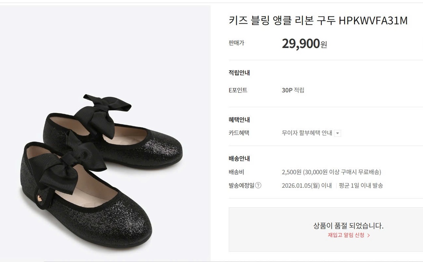Select the 30P 적립 points text
Image resolution: width=423 pixels, height=262 pixels.
(x=293, y=90)
